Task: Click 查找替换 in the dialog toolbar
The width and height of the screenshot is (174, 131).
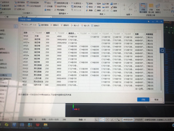Action: (x=43, y=25)
